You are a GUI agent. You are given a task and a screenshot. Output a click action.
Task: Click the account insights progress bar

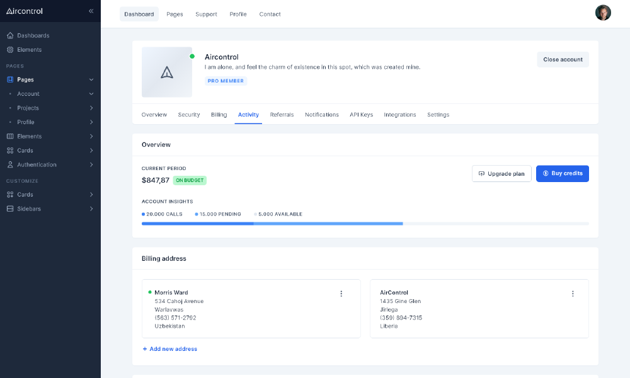tap(365, 224)
